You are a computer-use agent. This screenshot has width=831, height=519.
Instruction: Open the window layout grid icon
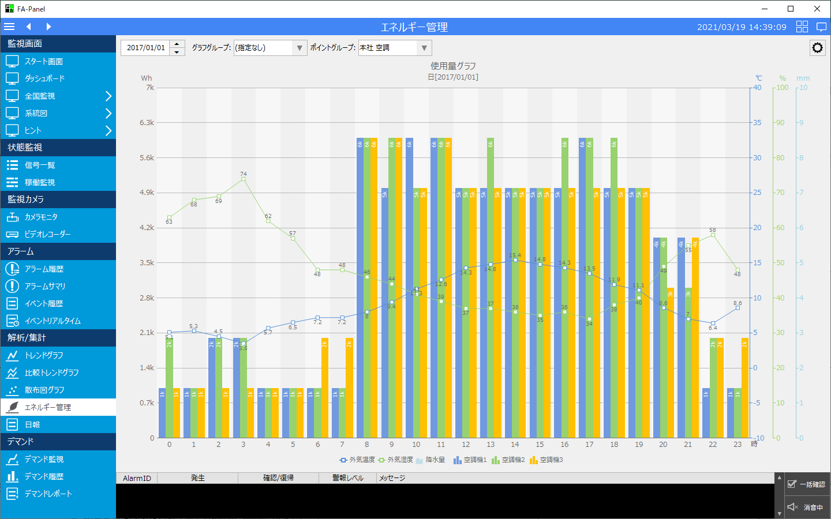pos(802,27)
